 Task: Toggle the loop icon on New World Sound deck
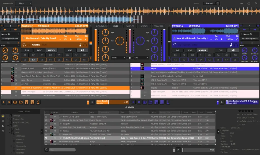pyautogui.click(x=175, y=45)
